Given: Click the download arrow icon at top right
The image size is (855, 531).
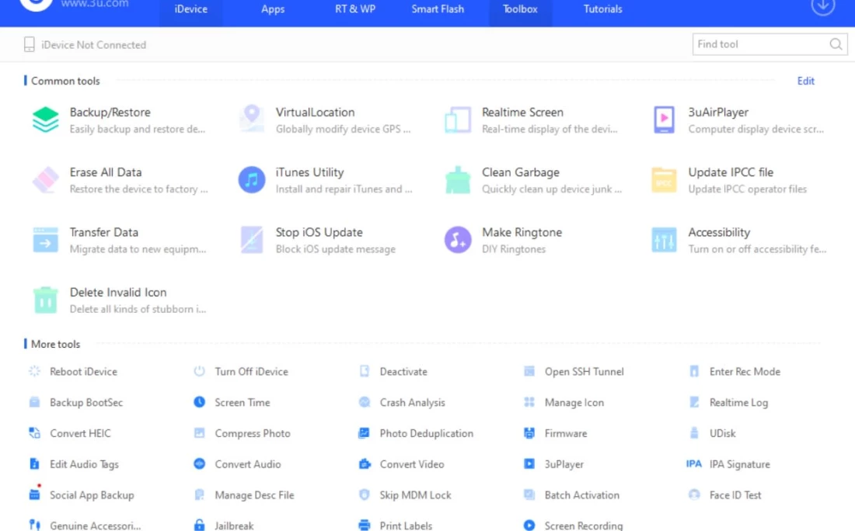Looking at the screenshot, I should click(x=822, y=6).
